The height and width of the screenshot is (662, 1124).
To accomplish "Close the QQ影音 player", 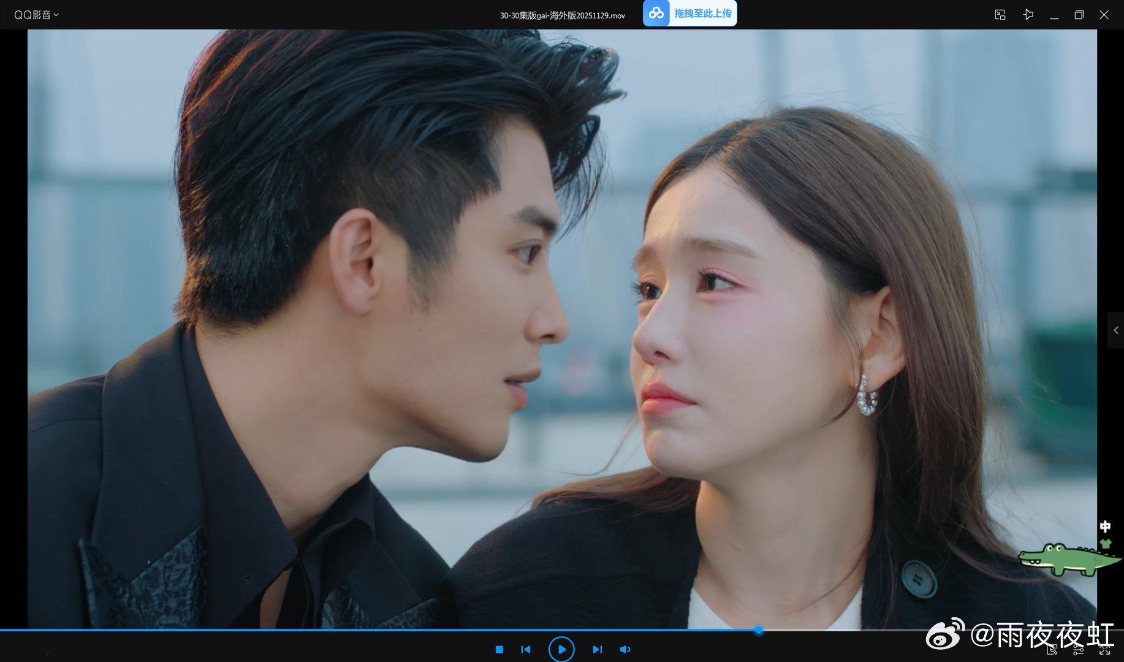I will pos(1104,15).
